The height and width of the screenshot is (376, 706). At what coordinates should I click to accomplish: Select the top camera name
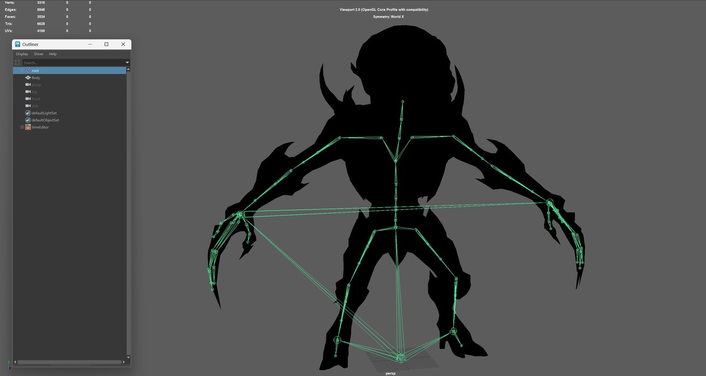(x=35, y=92)
